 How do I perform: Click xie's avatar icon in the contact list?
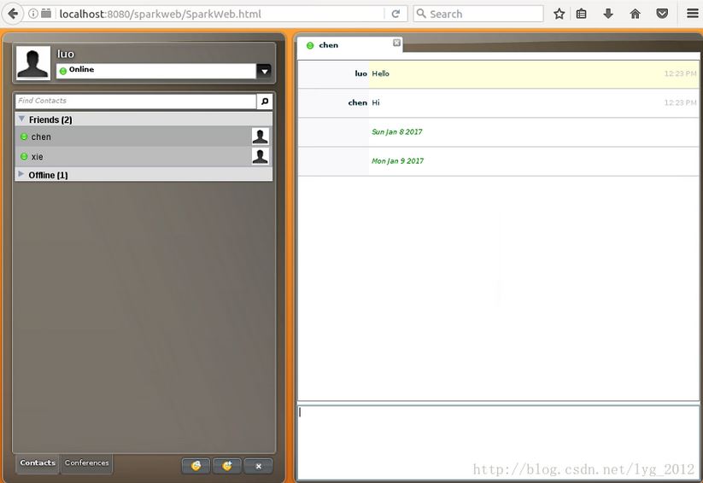click(x=260, y=156)
